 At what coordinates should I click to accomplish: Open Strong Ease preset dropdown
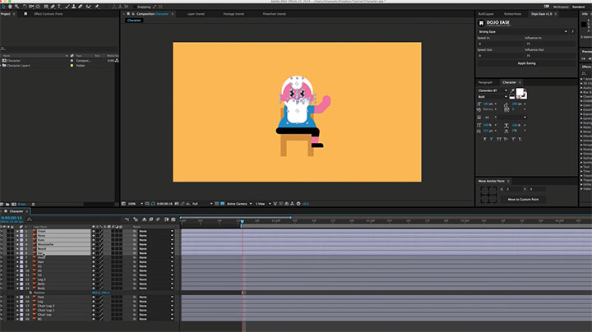tap(523, 32)
